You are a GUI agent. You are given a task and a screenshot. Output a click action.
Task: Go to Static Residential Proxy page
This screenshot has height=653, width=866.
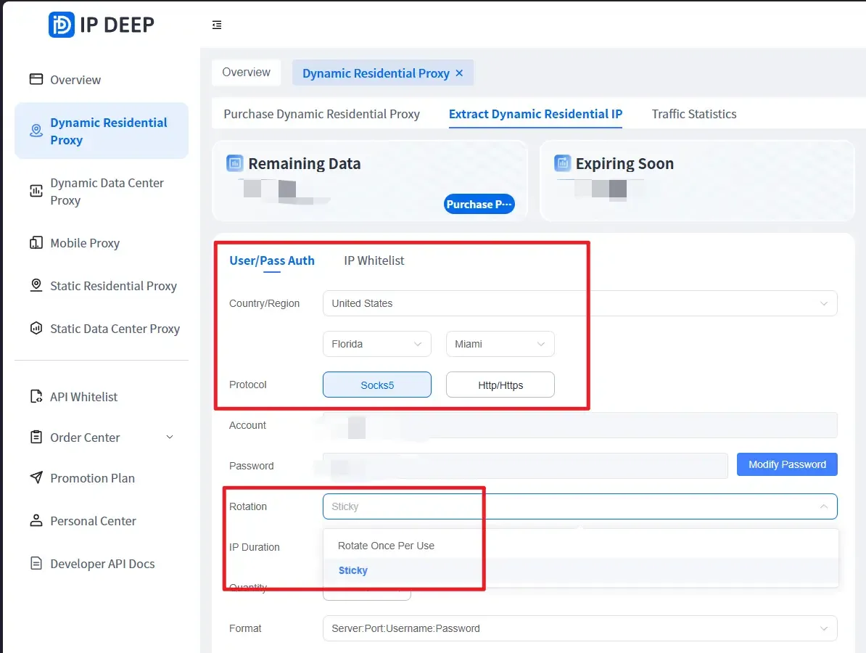[x=114, y=286]
